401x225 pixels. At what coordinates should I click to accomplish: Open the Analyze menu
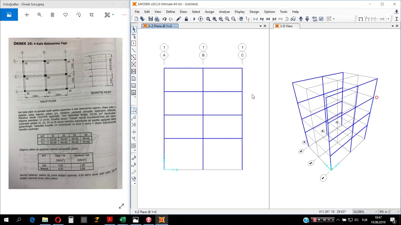click(224, 12)
